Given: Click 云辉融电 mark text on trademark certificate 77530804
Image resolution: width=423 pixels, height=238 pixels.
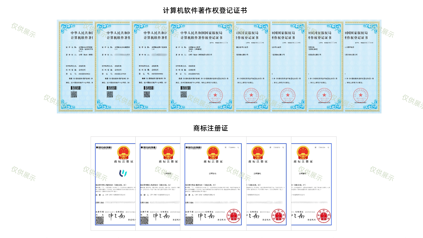Looking at the screenshot, I should coord(213,173).
